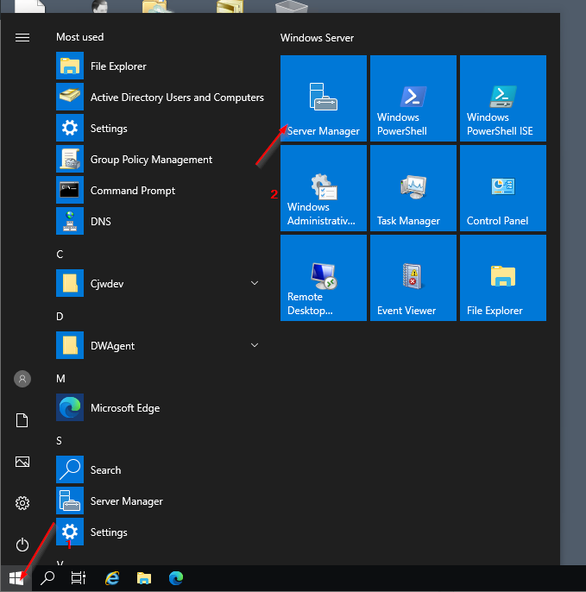586x592 pixels.
Task: Open Settings gear in the Start sidebar
Action: 22,503
